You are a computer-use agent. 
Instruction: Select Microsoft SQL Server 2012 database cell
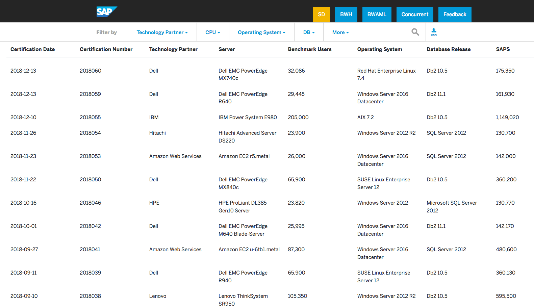pyautogui.click(x=452, y=207)
